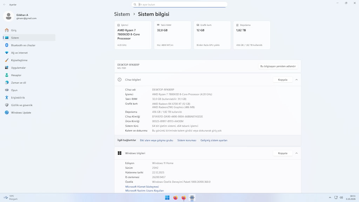Click the Grafik kartı 12 GB card
Viewport: 359px width, 202px height.
212,35
